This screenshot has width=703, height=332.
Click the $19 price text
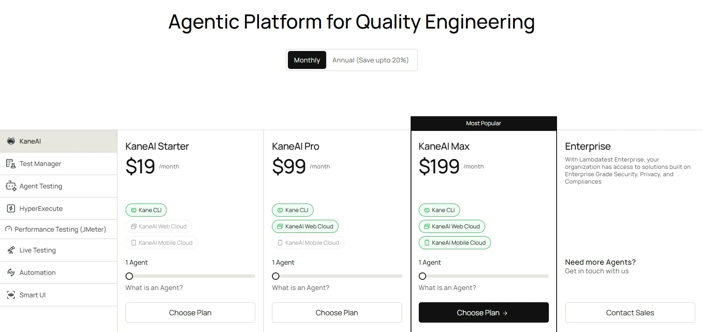coord(140,166)
